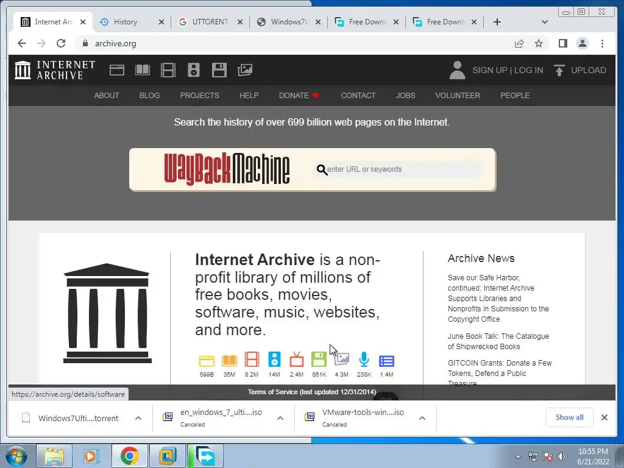Switch to the first Free Download tab
Screen dimensions: 624x468
366,22
